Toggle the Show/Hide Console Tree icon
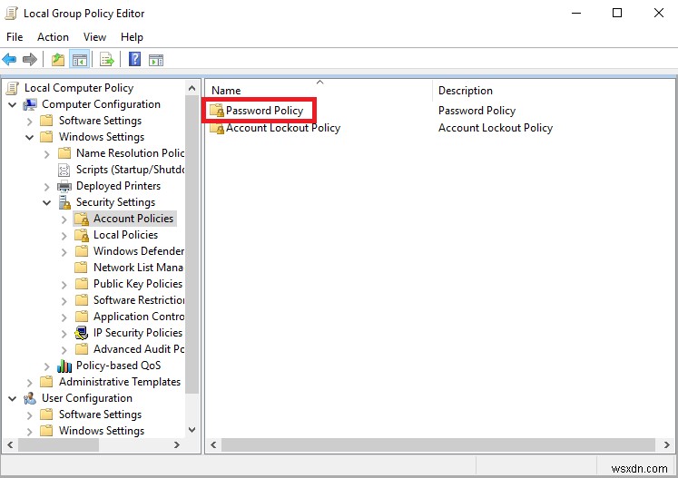Viewport: 678px width, 478px height. [x=80, y=59]
